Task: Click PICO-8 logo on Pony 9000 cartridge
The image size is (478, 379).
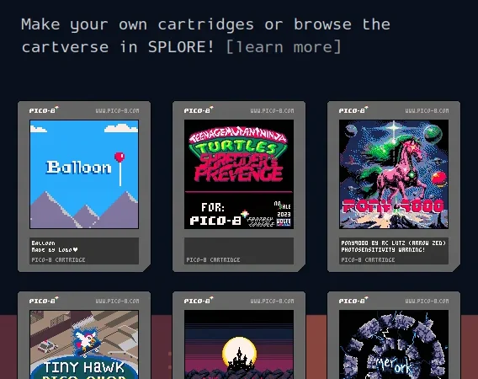Action: (353, 109)
